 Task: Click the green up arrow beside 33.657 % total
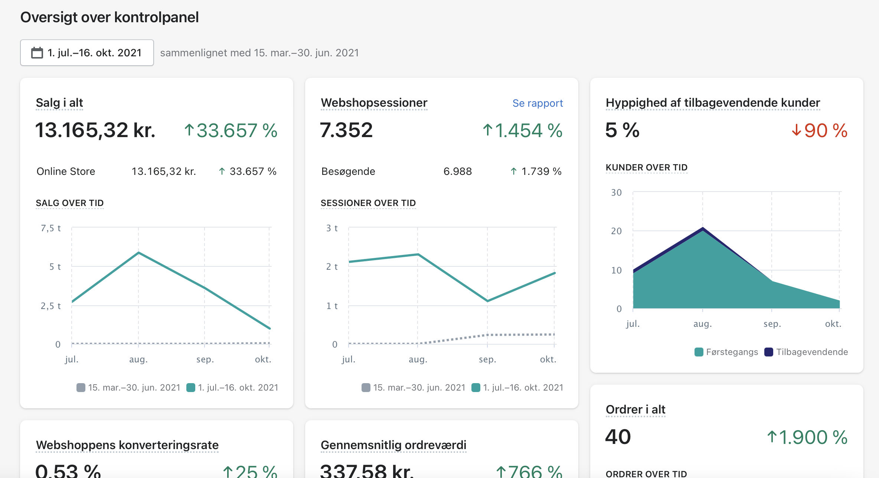[189, 130]
